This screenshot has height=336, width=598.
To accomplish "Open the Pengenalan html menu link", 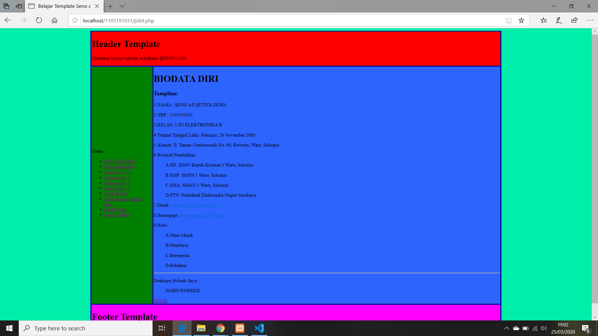I will (119, 166).
